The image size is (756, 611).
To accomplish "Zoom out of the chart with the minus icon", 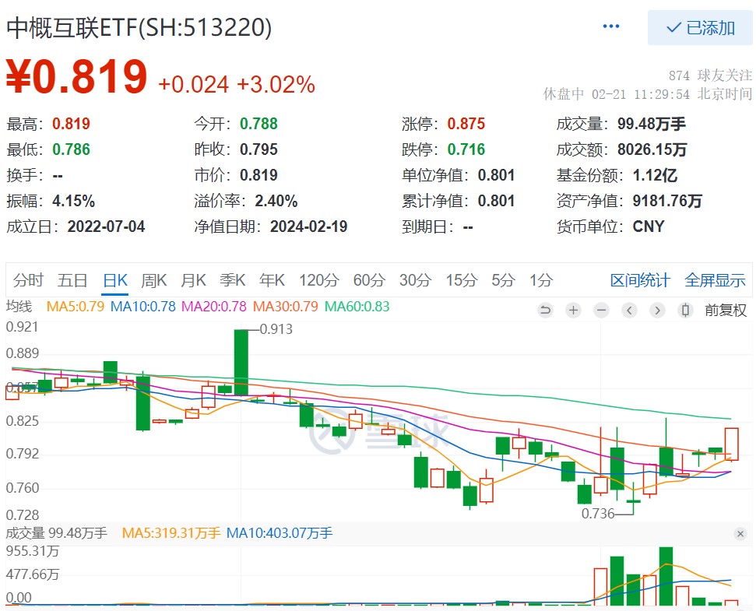I will tap(600, 310).
